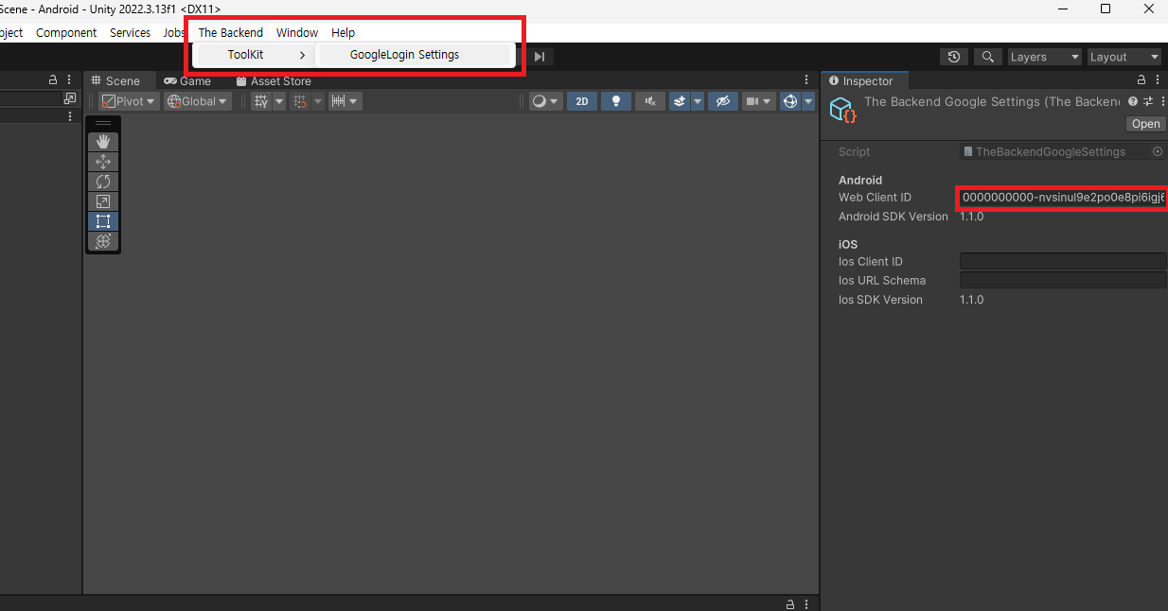1168x611 pixels.
Task: Open the Window menu
Action: tap(297, 32)
